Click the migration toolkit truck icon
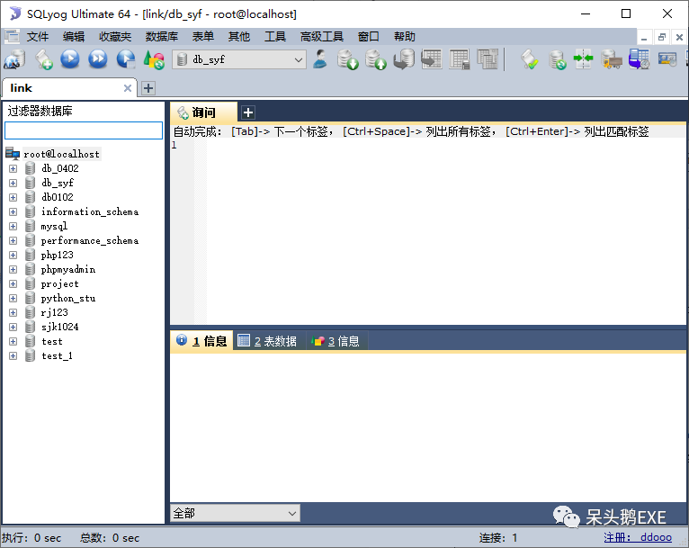The height and width of the screenshot is (548, 689). (612, 59)
